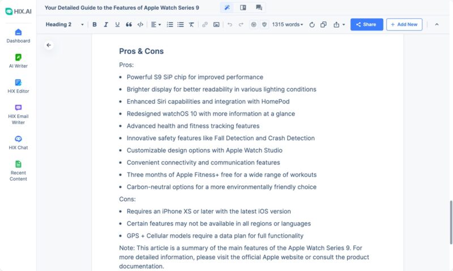
Task: Toggle underline formatting
Action: pos(117,24)
